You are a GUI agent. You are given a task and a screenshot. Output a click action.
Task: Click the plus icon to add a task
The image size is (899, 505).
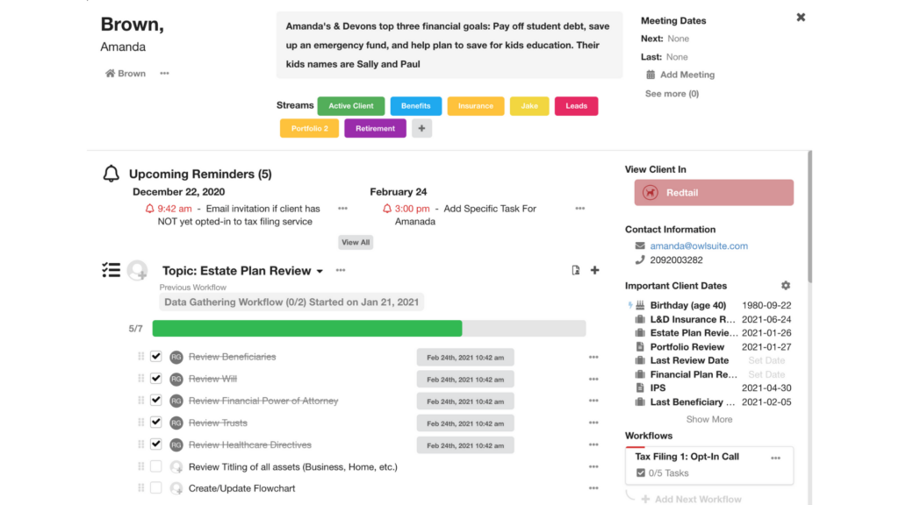click(594, 270)
